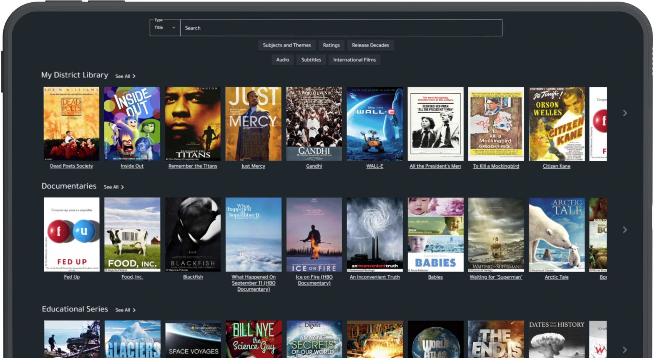654x358 pixels.
Task: Click the Gandhi title link
Action: click(x=314, y=166)
